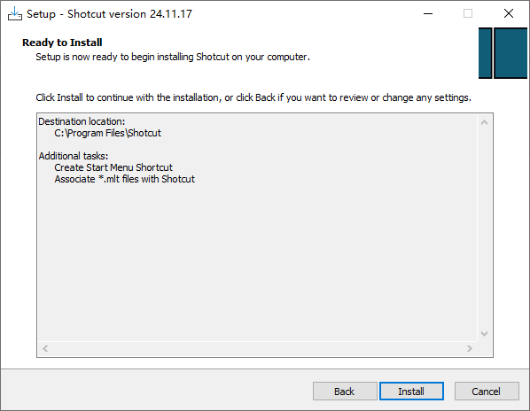Viewport: 530px width, 411px height.
Task: Click the "Destination location:" line
Action: pos(82,121)
